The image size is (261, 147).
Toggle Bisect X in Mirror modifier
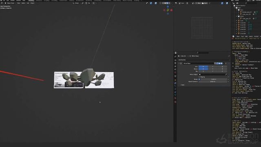pos(203,69)
